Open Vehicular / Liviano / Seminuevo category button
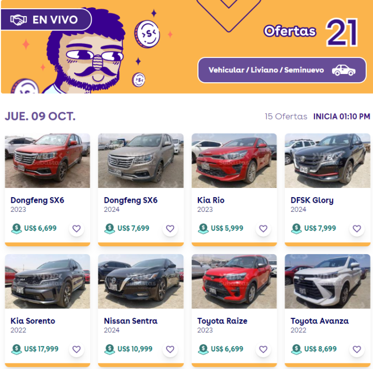This screenshot has height=369, width=373. tap(282, 70)
